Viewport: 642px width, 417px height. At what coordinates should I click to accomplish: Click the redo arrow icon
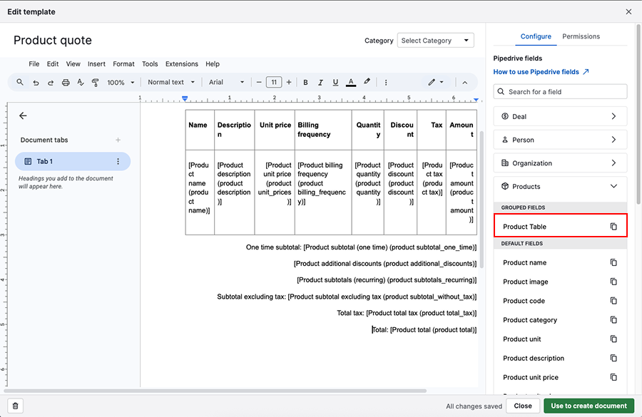(x=51, y=83)
